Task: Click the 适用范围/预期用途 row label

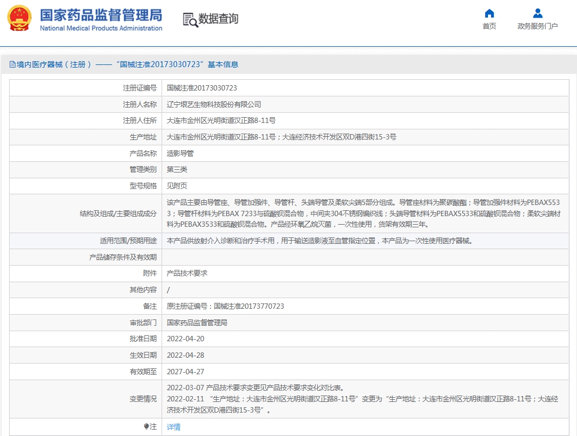Action: coord(128,241)
